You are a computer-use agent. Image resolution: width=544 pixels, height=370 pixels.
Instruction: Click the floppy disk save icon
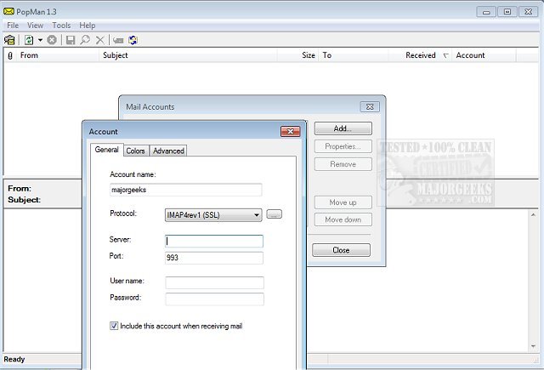coord(71,40)
